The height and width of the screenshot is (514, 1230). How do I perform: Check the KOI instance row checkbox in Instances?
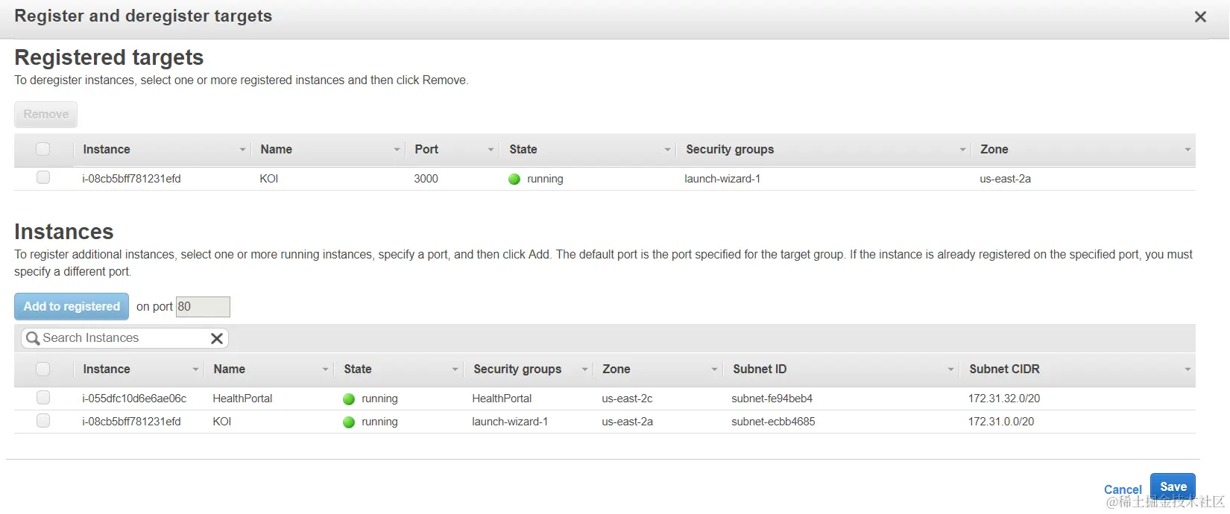tap(43, 421)
